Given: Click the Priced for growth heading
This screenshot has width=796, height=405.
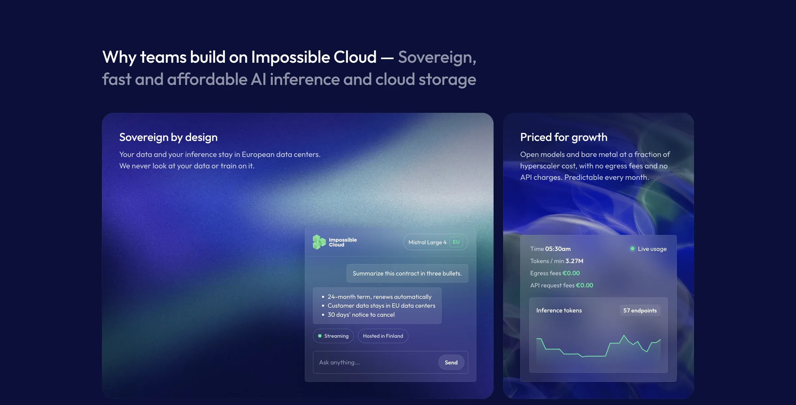Looking at the screenshot, I should coord(564,137).
